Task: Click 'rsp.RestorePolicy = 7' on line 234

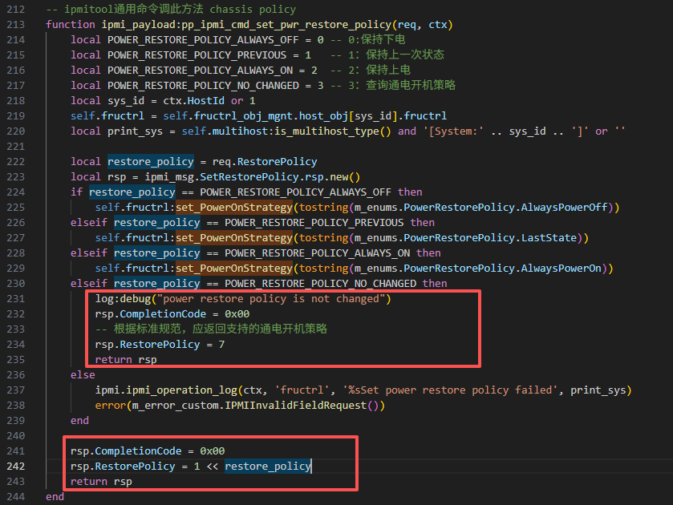Action: [x=160, y=345]
